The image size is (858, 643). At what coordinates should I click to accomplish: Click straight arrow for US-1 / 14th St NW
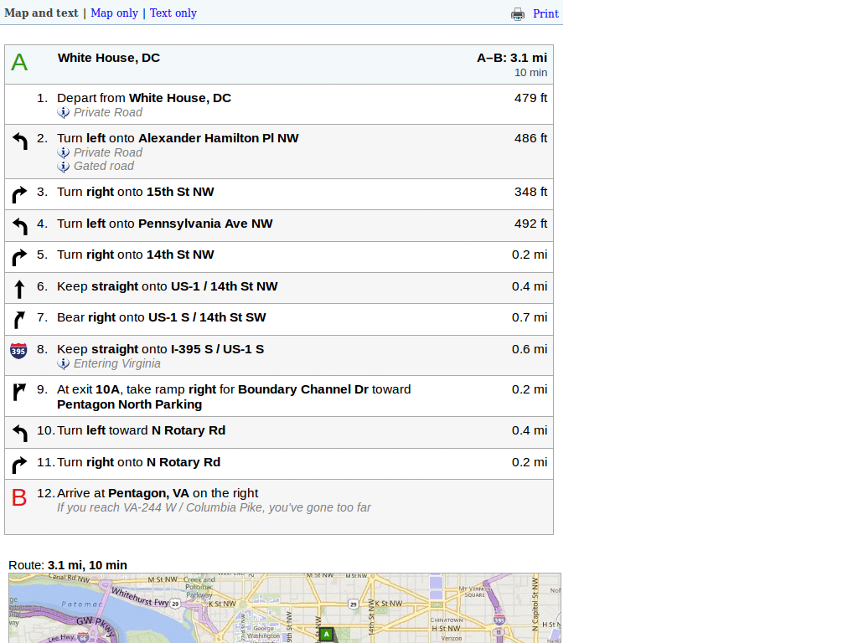click(19, 289)
